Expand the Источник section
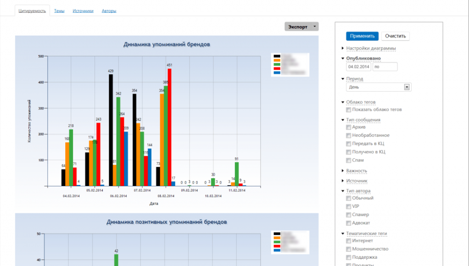This screenshot has width=469, height=266. point(357,181)
